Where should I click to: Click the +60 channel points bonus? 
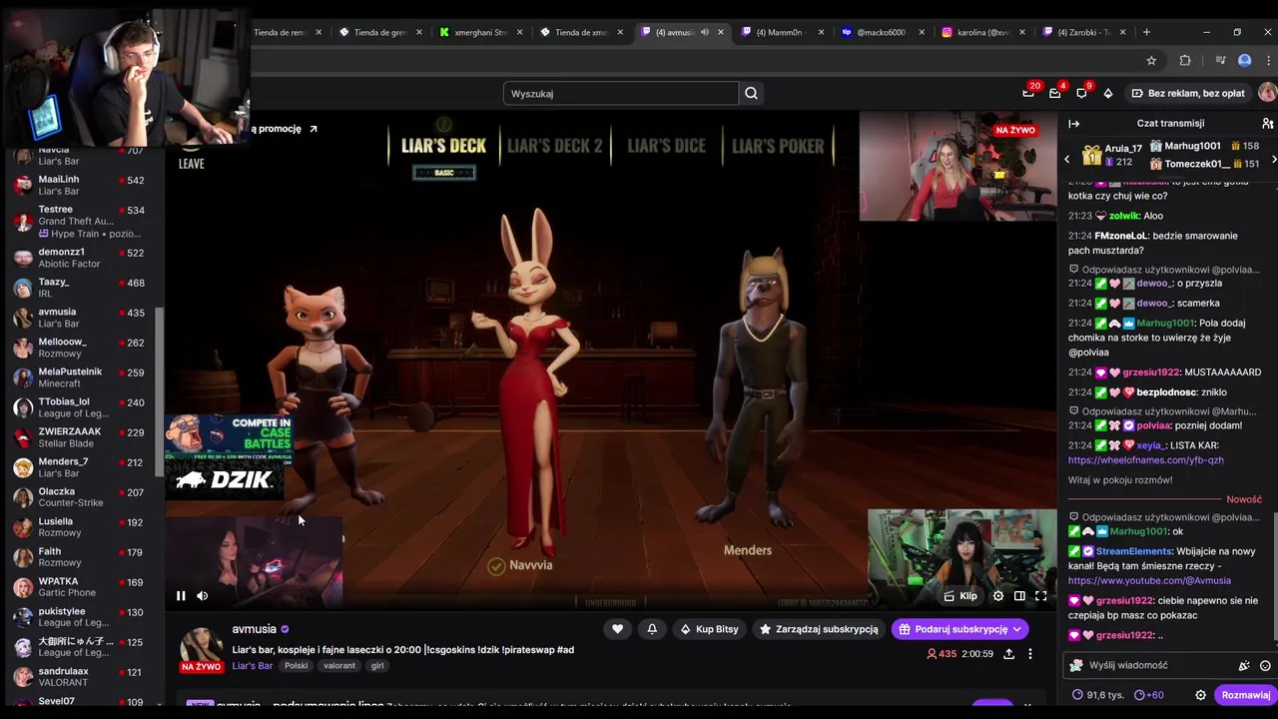[x=1148, y=695]
